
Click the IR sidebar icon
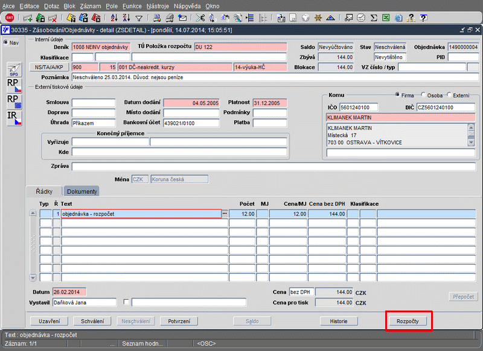(14, 118)
